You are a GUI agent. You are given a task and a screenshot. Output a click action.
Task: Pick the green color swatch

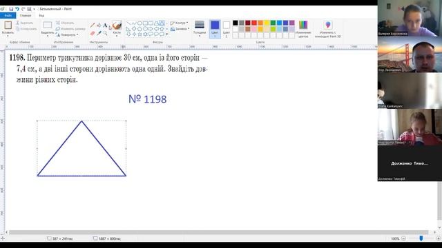(x=273, y=23)
